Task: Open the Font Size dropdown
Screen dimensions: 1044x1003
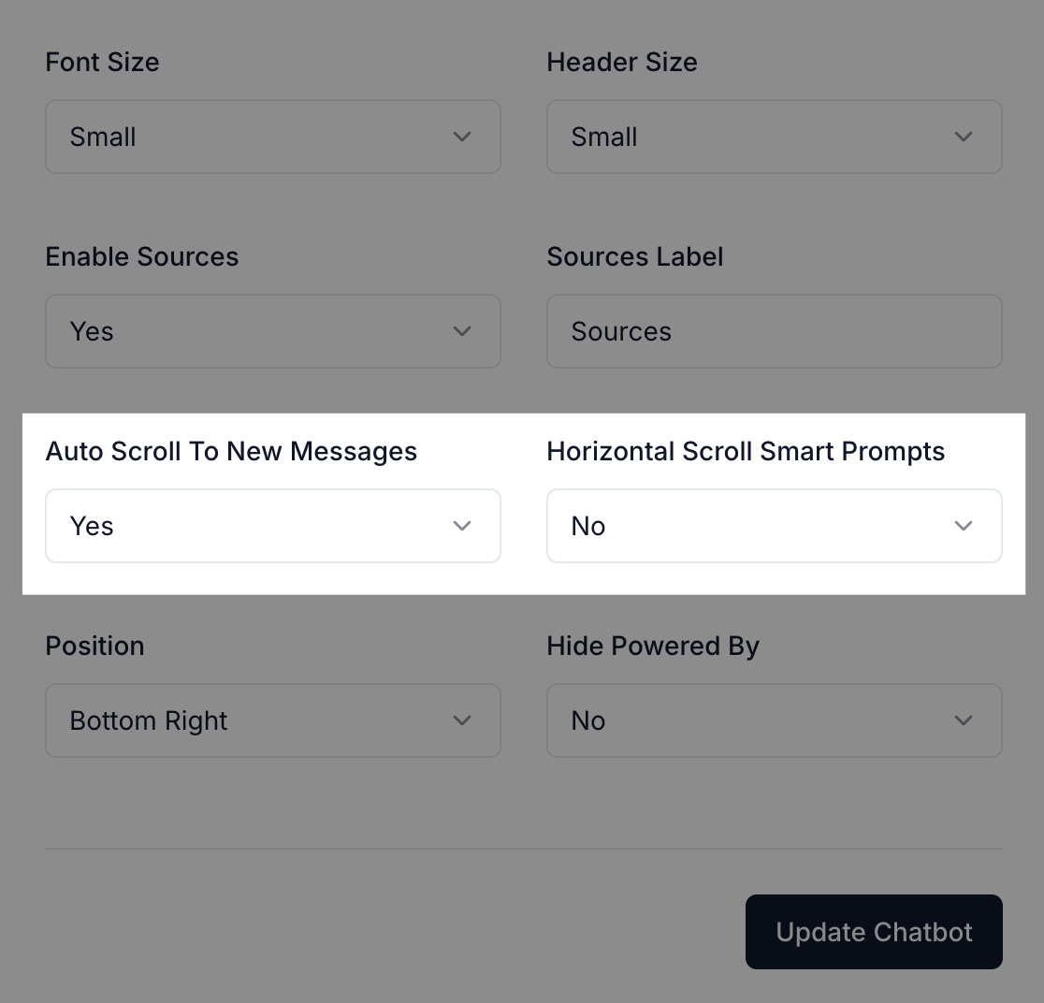Action: point(272,137)
